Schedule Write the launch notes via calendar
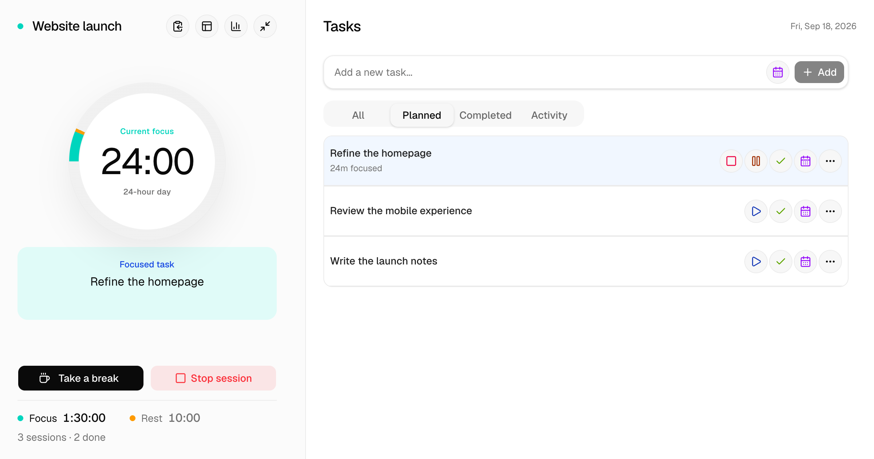 tap(806, 262)
